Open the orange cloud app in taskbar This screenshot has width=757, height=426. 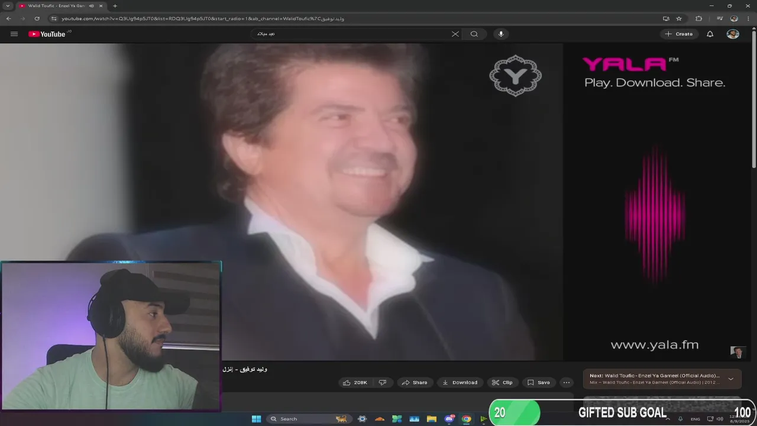tap(380, 419)
